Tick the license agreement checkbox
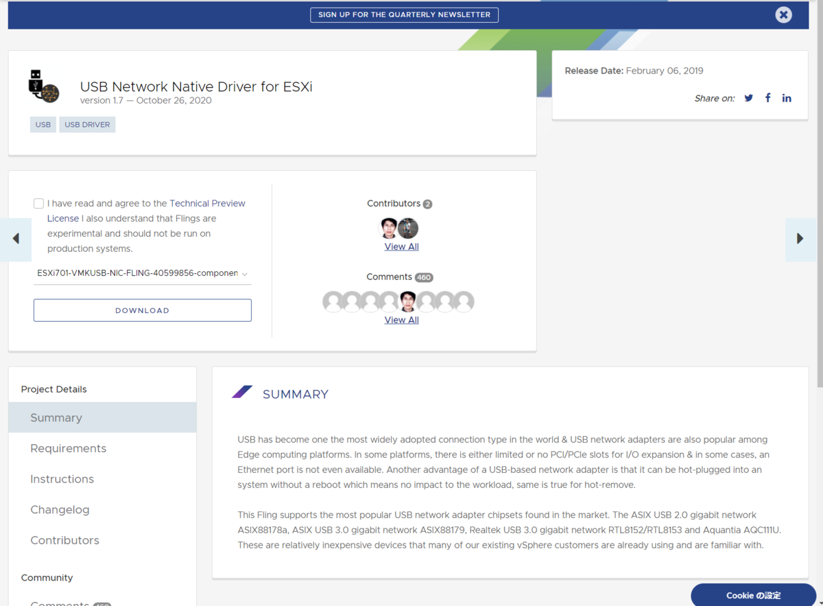823x606 pixels. point(38,203)
